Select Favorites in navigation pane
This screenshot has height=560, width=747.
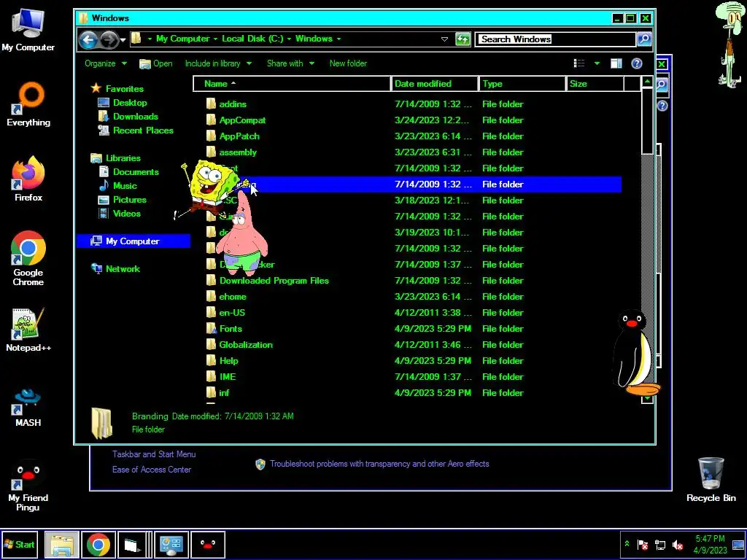tap(124, 88)
